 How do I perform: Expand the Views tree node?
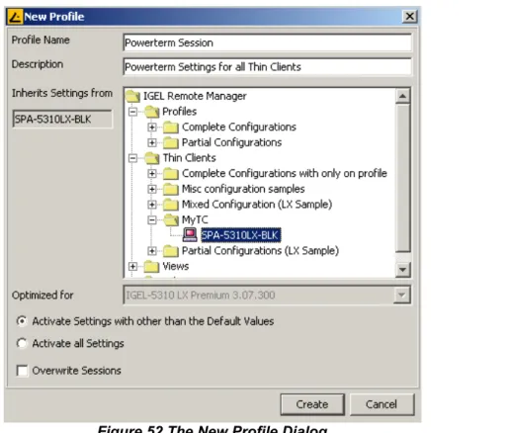tap(132, 266)
